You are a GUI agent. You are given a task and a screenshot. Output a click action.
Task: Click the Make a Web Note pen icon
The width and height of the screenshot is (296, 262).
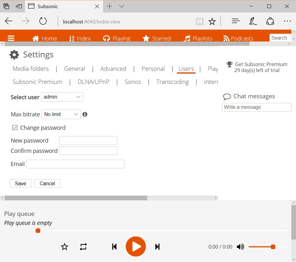click(253, 21)
